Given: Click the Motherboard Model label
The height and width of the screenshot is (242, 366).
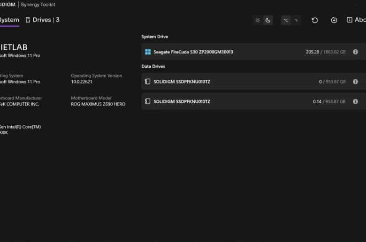Looking at the screenshot, I should point(91,98).
